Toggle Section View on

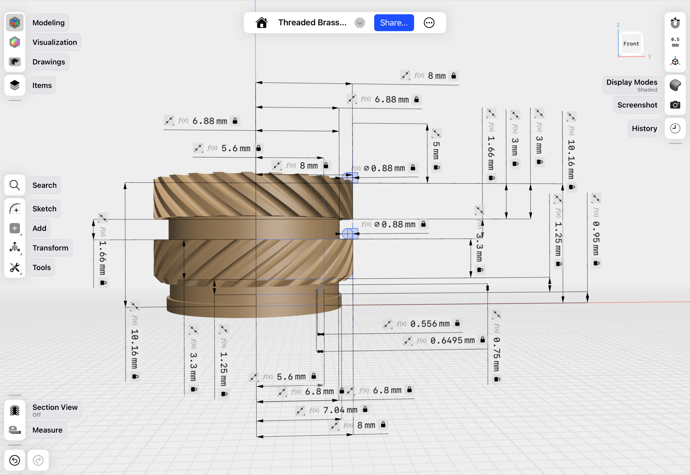click(x=14, y=410)
